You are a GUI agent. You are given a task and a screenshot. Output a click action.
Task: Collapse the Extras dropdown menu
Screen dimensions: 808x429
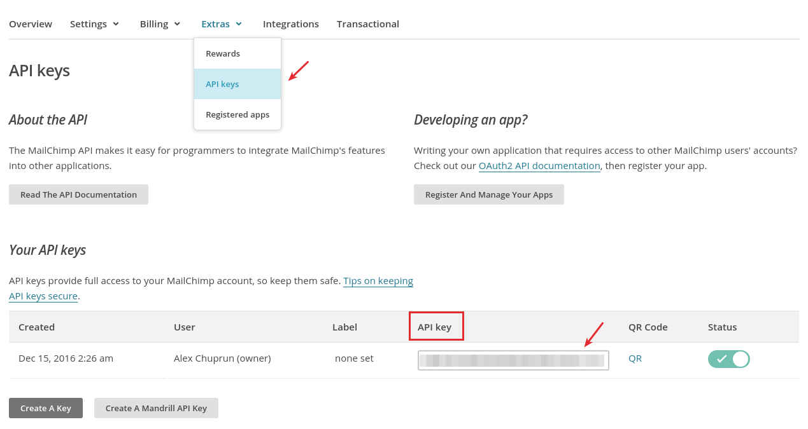point(222,24)
